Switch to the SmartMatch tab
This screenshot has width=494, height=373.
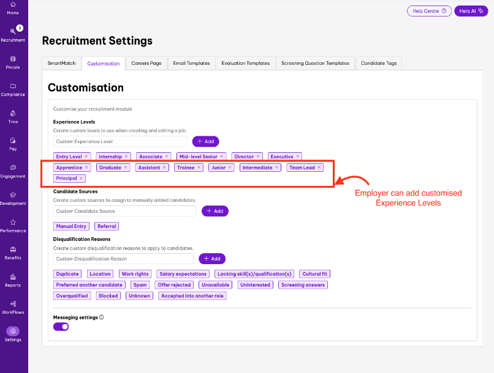click(61, 63)
